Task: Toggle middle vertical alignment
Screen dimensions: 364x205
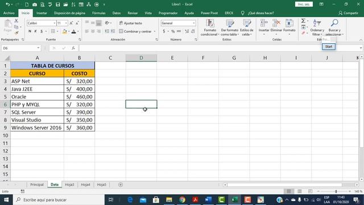Action: click(x=93, y=23)
